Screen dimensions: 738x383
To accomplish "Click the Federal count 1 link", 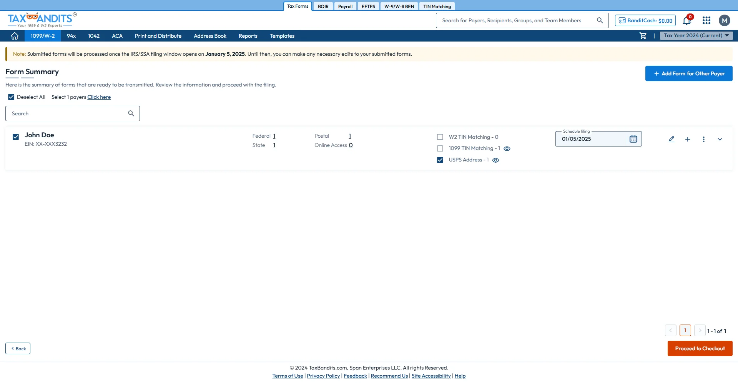I will (x=274, y=136).
